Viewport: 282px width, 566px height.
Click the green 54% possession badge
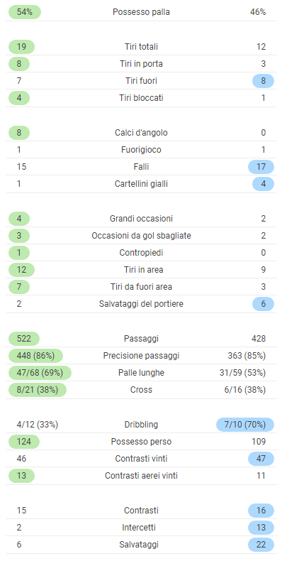pos(25,12)
